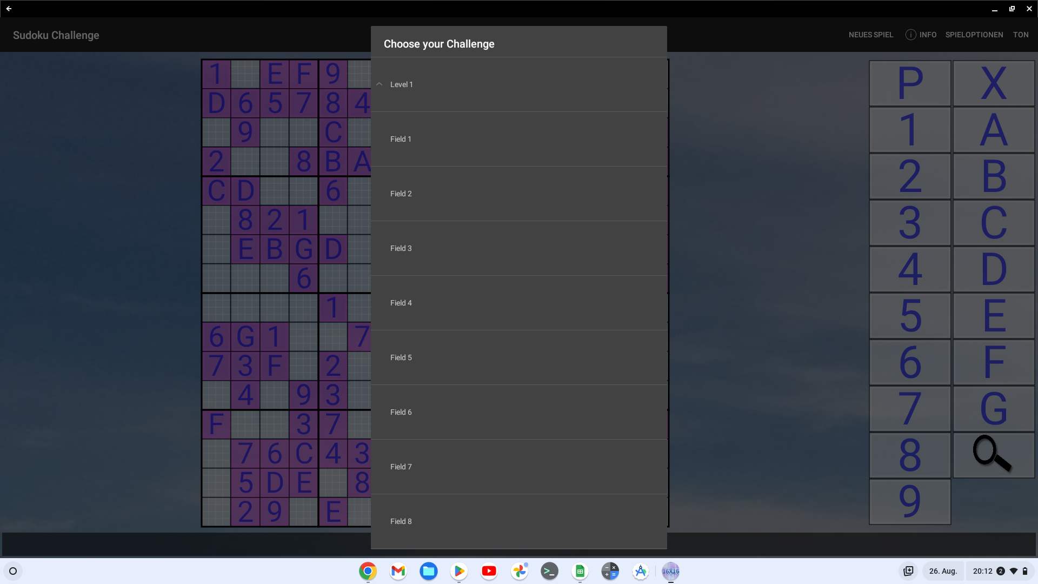Select Field 7 challenge
Screen dimensions: 1038x584
coord(518,467)
